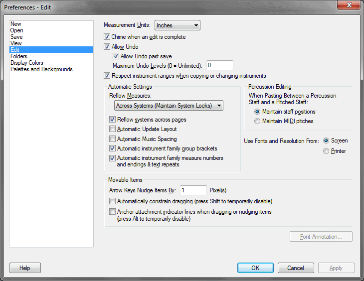Open Help for preferences

pos(25,268)
